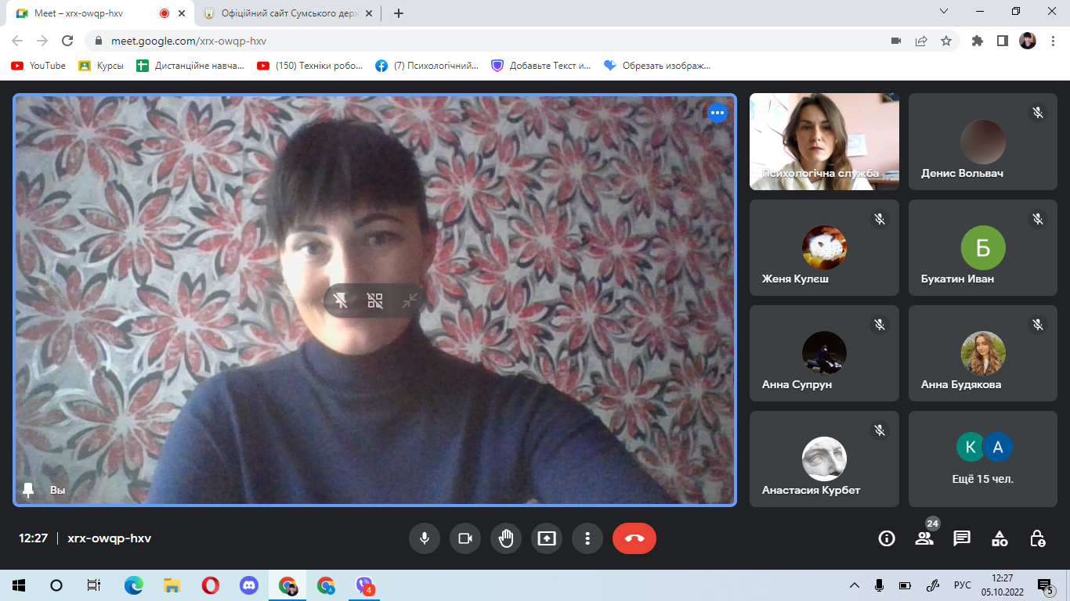
Task: Open Discord from taskbar
Action: click(x=248, y=585)
